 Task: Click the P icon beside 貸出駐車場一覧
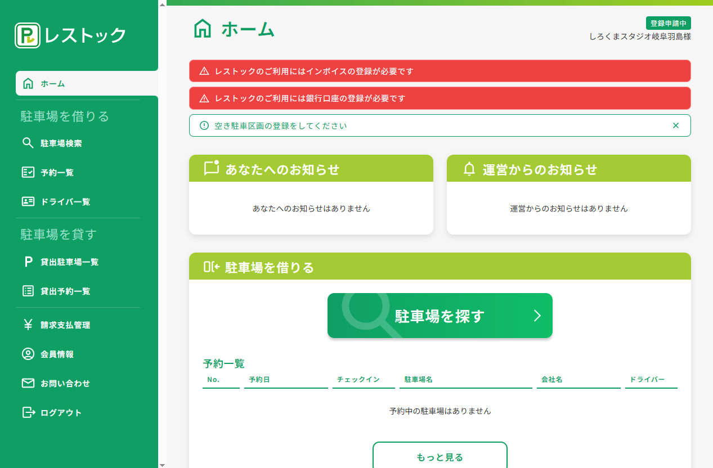[28, 262]
